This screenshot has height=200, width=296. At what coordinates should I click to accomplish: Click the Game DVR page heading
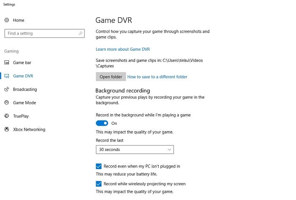tap(114, 20)
